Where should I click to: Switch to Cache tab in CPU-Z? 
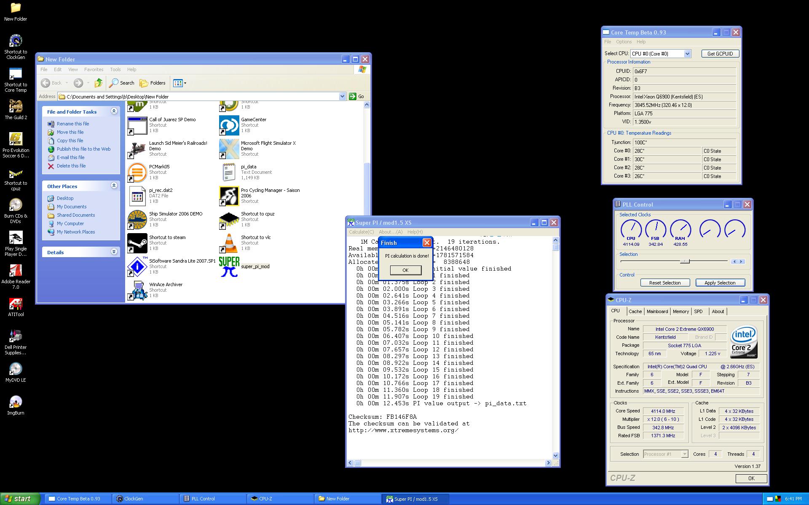(x=635, y=311)
